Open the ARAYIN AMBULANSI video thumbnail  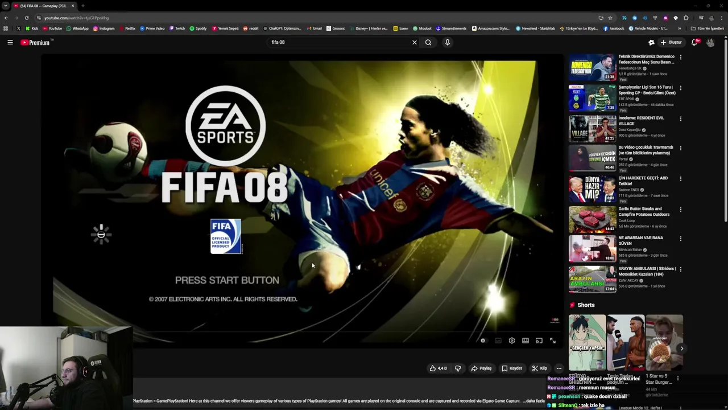(592, 279)
